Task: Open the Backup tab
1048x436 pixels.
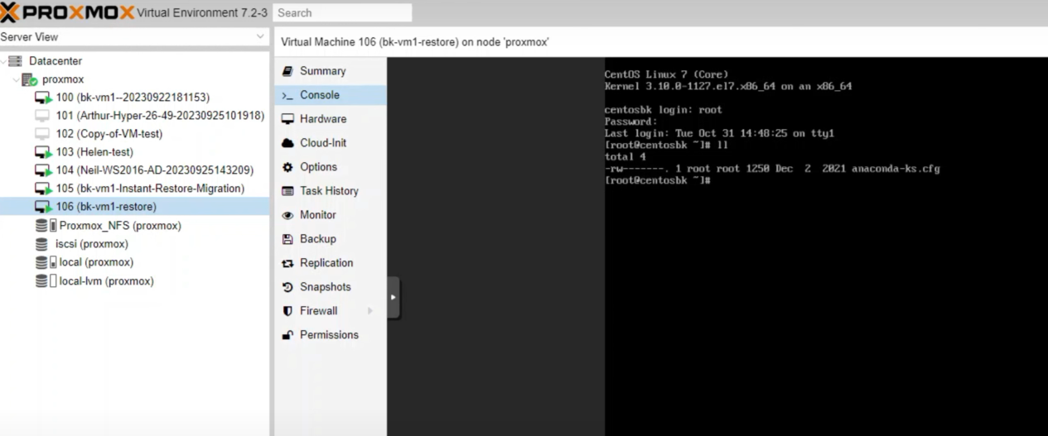Action: tap(331, 239)
